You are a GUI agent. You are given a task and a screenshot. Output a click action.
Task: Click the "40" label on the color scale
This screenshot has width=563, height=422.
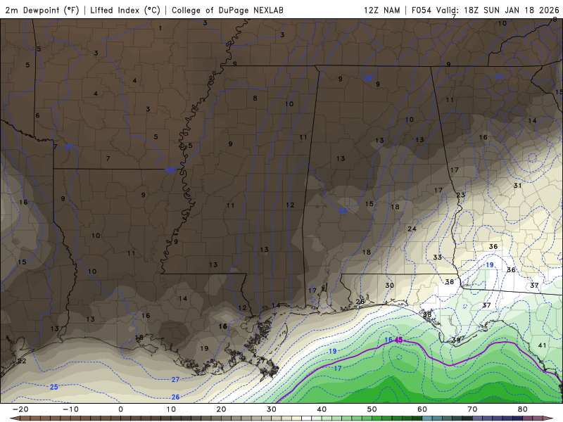322,409
